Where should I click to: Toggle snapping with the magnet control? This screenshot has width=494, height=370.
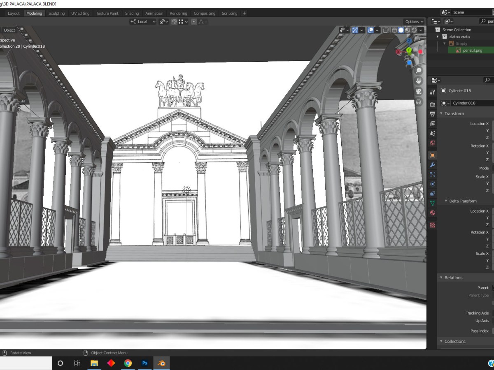point(174,21)
